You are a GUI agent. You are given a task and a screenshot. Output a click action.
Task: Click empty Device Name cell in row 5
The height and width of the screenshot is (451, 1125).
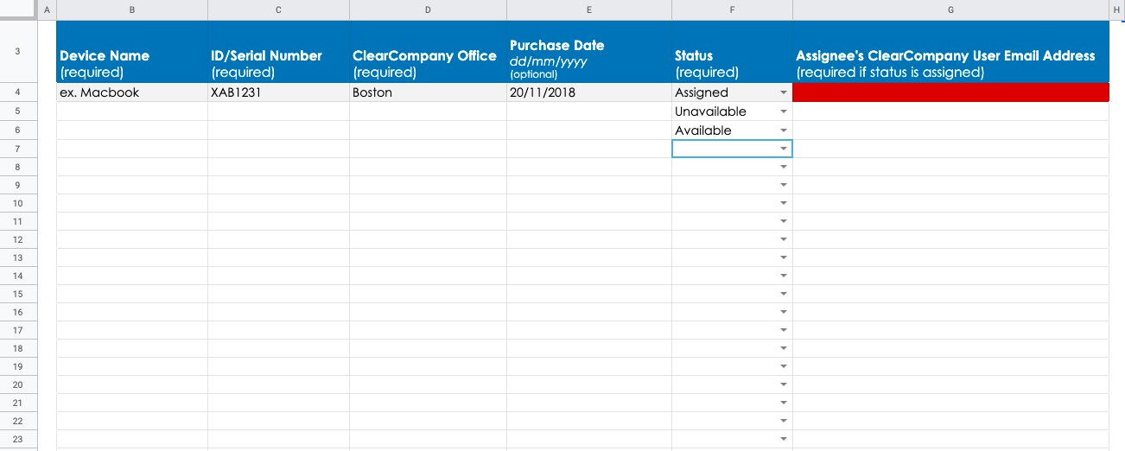point(132,111)
